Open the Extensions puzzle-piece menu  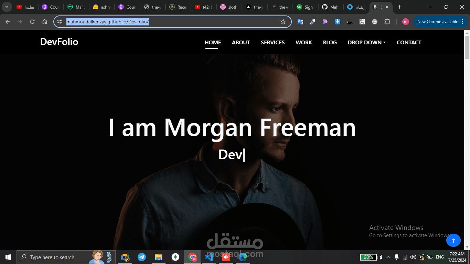pos(387,22)
